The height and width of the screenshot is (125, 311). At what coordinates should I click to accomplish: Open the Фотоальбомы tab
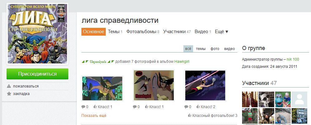143,32
